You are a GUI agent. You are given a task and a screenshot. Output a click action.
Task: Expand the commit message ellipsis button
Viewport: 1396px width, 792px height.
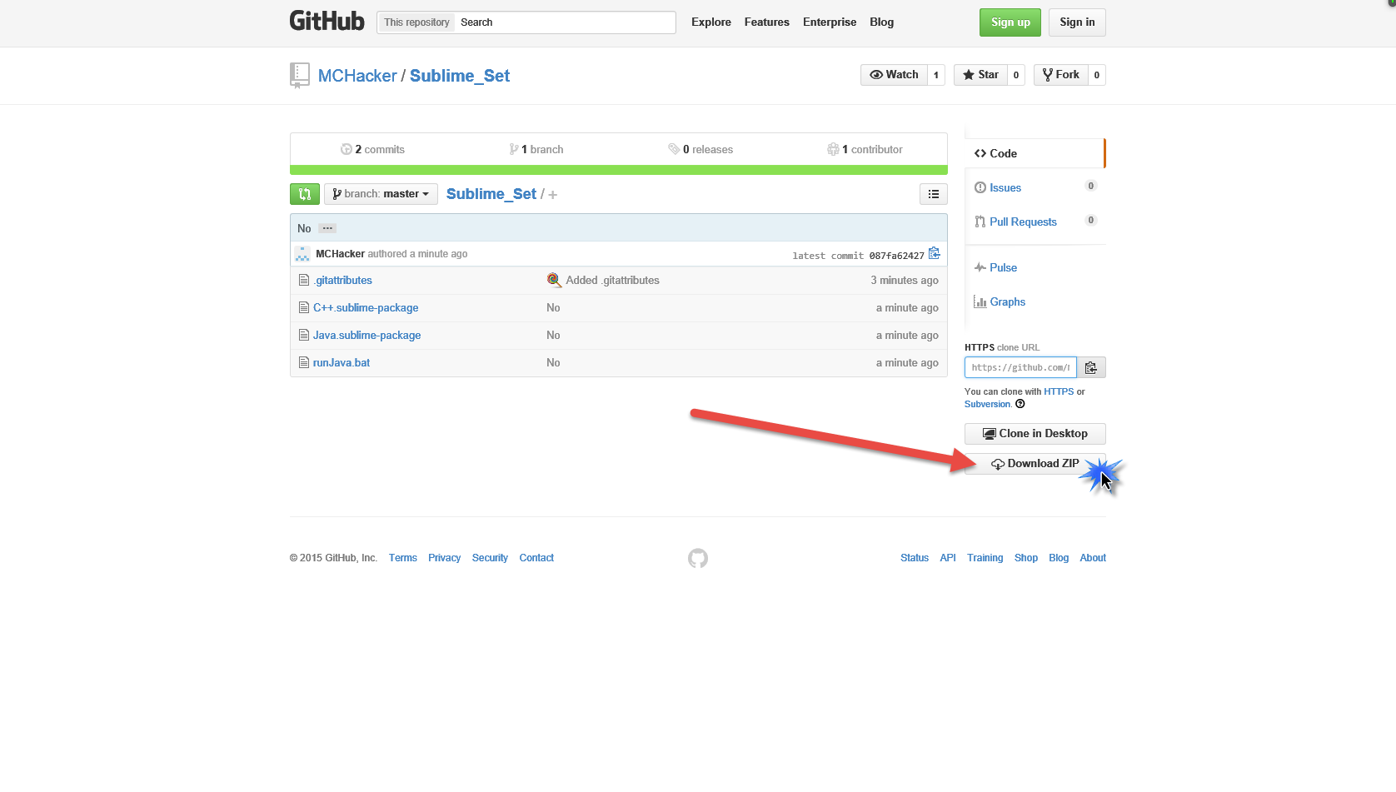tap(327, 228)
